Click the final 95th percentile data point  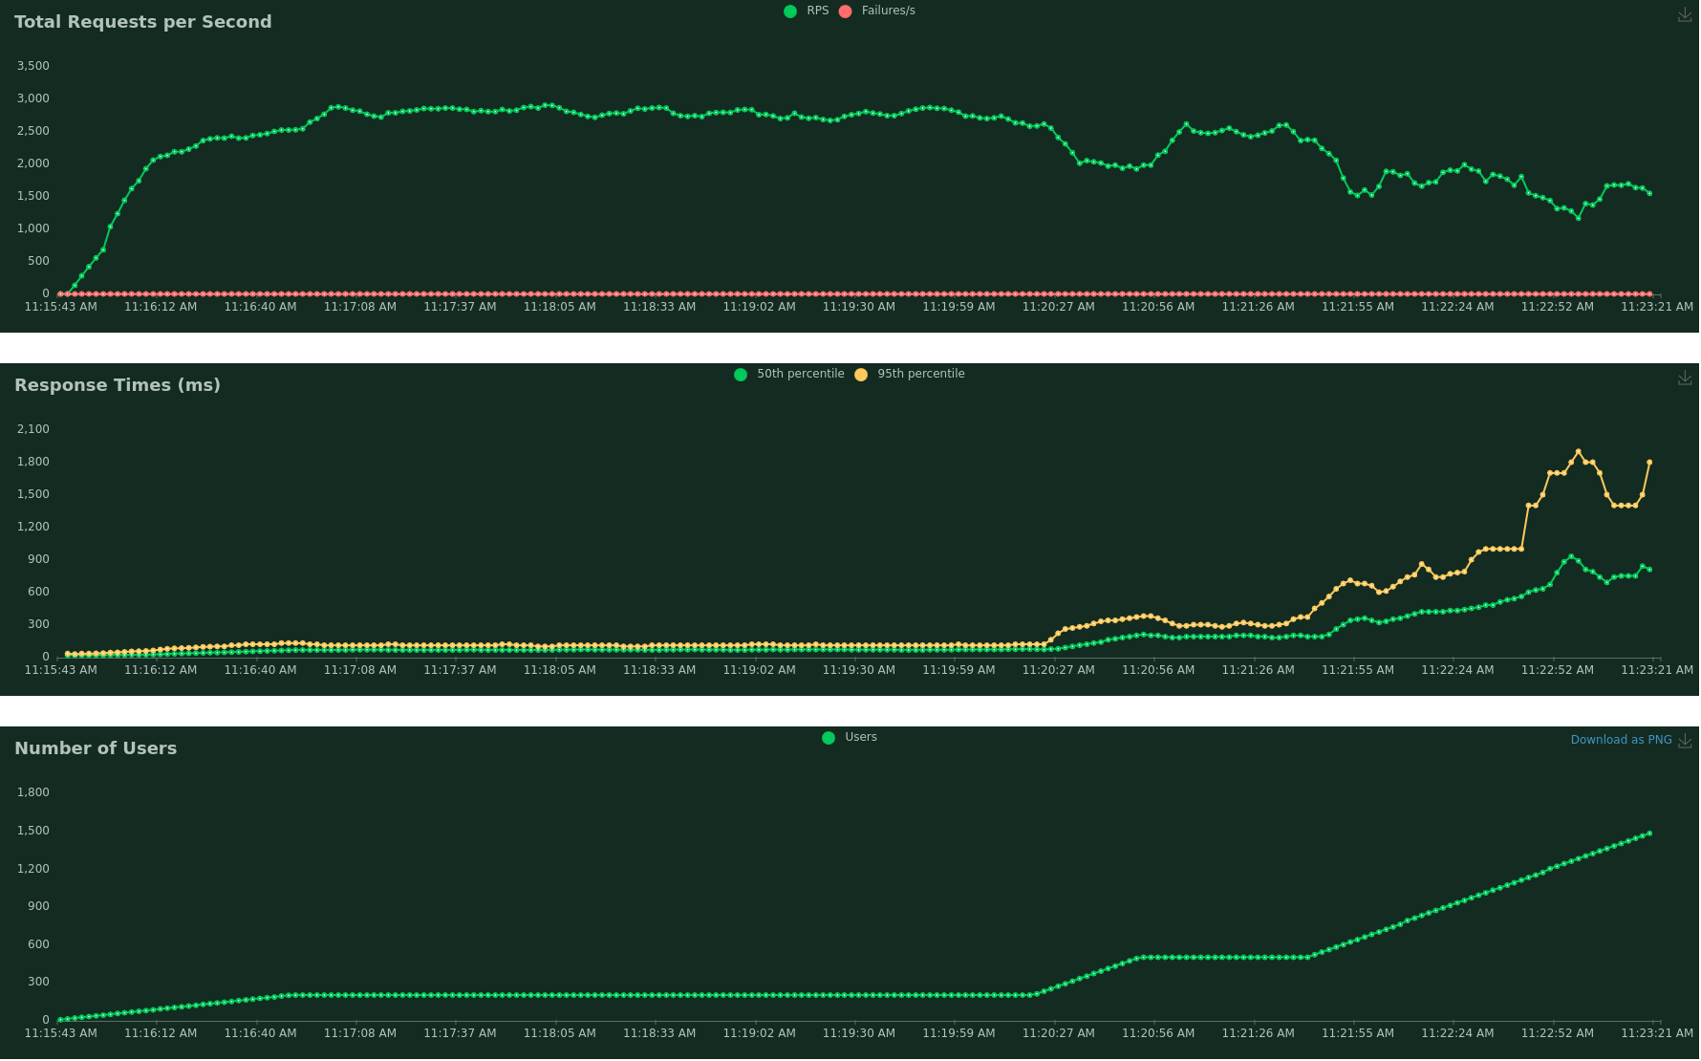click(x=1649, y=463)
